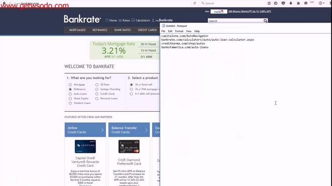Save the page to Pocket
The image size is (332, 186).
pos(283,3)
